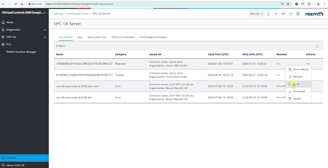The image size is (328, 168).
Task: Close the VirtualControl-HMITemplate sidebar header
Action: (x=45, y=13)
